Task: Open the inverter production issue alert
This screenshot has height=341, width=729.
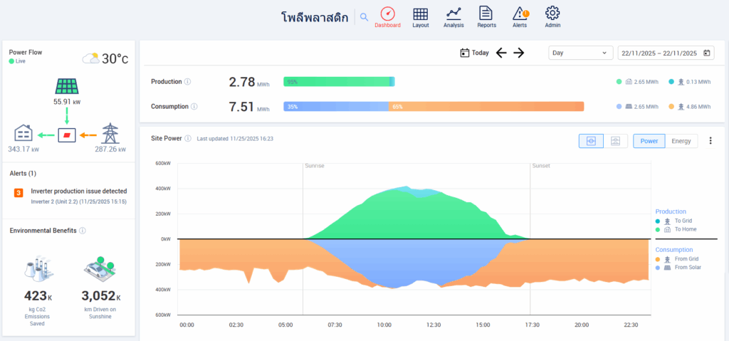Action: (x=78, y=191)
